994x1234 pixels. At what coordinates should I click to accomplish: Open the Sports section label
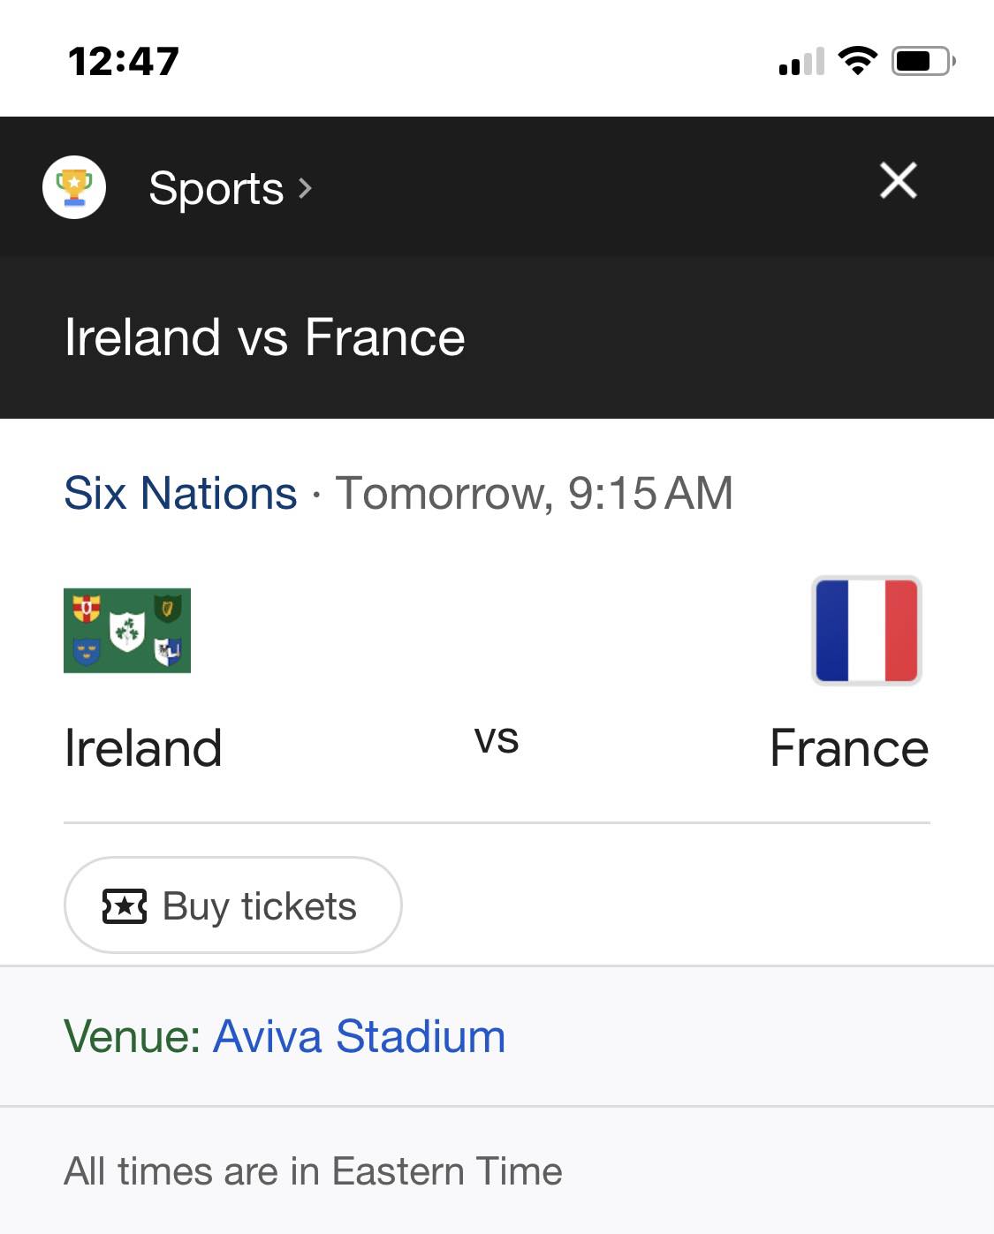pyautogui.click(x=216, y=188)
